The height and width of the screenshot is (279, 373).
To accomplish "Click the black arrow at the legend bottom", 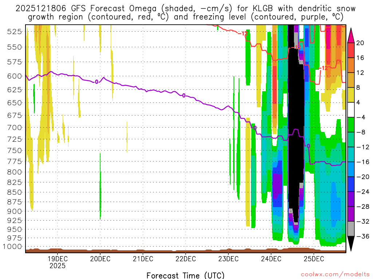I will pyautogui.click(x=351, y=244).
